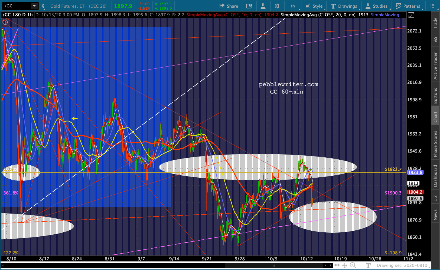Click the chart mode icon beside studies header
This screenshot has width=440, height=270.
click(x=411, y=15)
